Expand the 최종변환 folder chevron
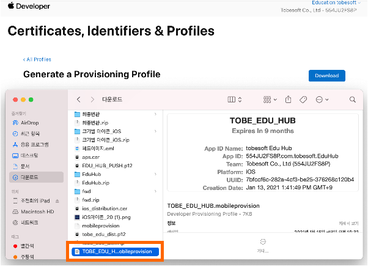The height and width of the screenshot is (266, 368). tap(155, 114)
